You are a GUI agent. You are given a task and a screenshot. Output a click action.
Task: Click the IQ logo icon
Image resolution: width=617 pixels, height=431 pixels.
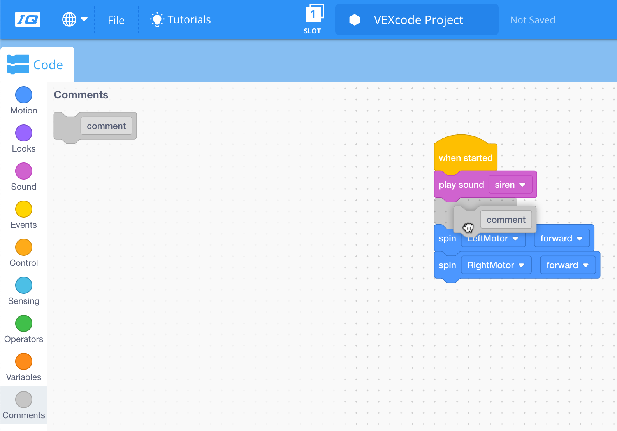pos(28,19)
